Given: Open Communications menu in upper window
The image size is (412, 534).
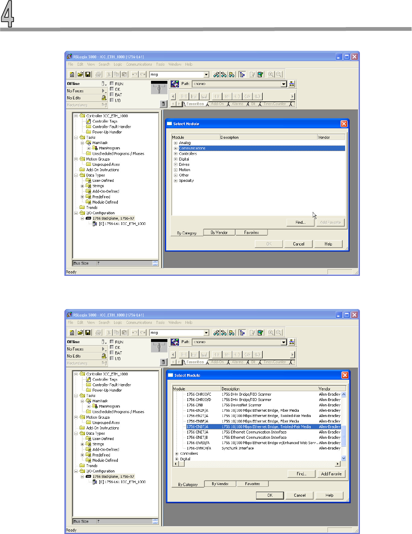Looking at the screenshot, I should (x=139, y=64).
